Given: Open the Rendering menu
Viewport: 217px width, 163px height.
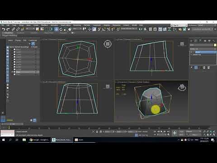Looking at the screenshot, I should click(x=77, y=25).
